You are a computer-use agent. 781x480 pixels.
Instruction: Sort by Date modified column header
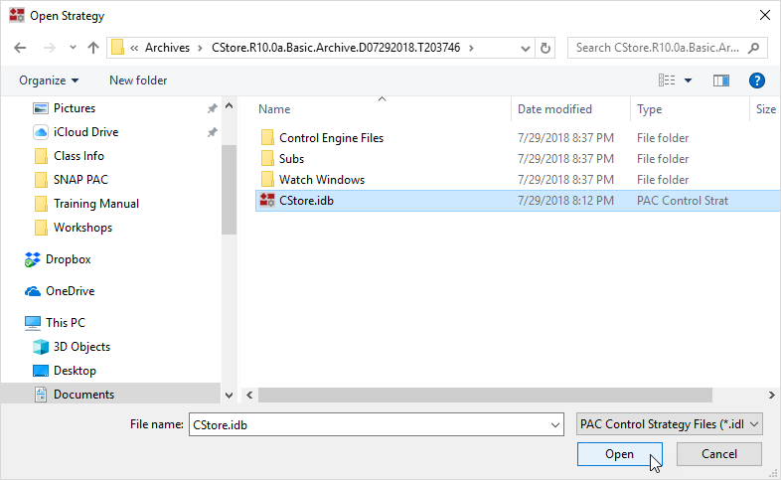[554, 109]
